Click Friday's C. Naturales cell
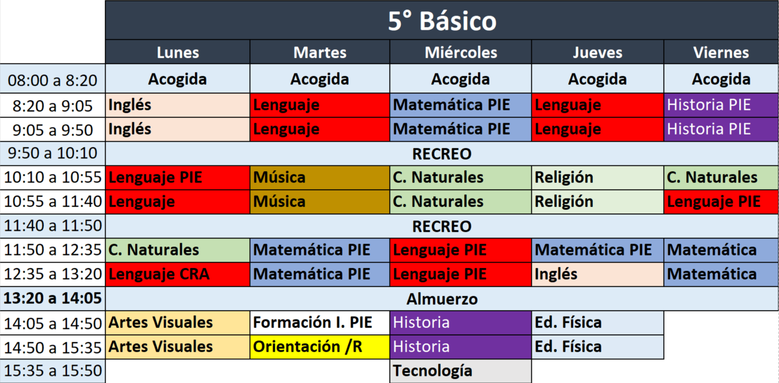The width and height of the screenshot is (779, 383). (x=721, y=177)
